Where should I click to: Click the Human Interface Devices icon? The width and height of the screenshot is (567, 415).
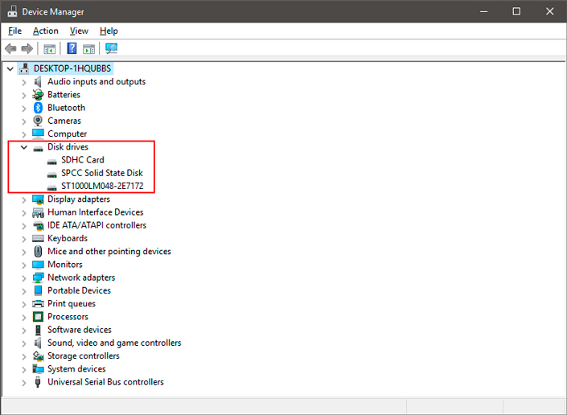(38, 212)
